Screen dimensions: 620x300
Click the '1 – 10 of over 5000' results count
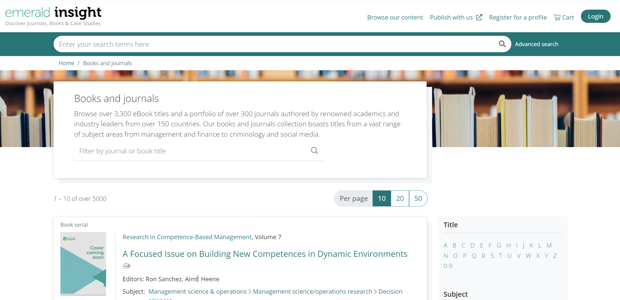pyautogui.click(x=80, y=199)
